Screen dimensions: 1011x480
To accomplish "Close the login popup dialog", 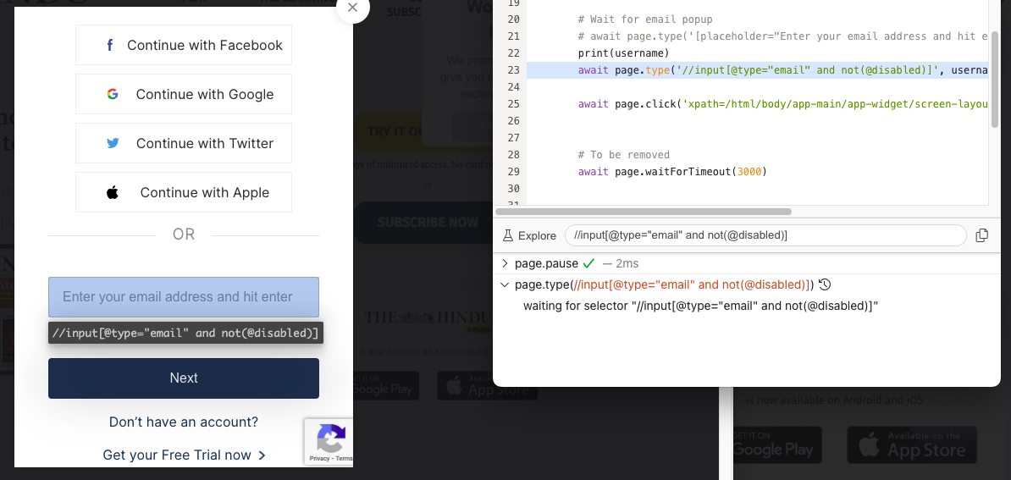I will pyautogui.click(x=352, y=7).
